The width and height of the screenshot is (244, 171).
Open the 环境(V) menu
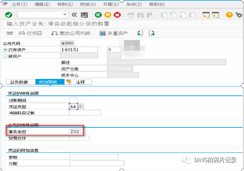(111, 4)
